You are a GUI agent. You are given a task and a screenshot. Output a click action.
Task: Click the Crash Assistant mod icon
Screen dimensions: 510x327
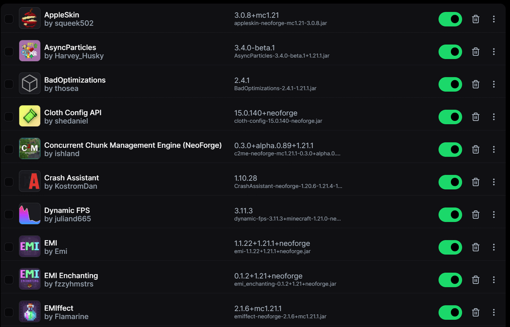tap(30, 181)
